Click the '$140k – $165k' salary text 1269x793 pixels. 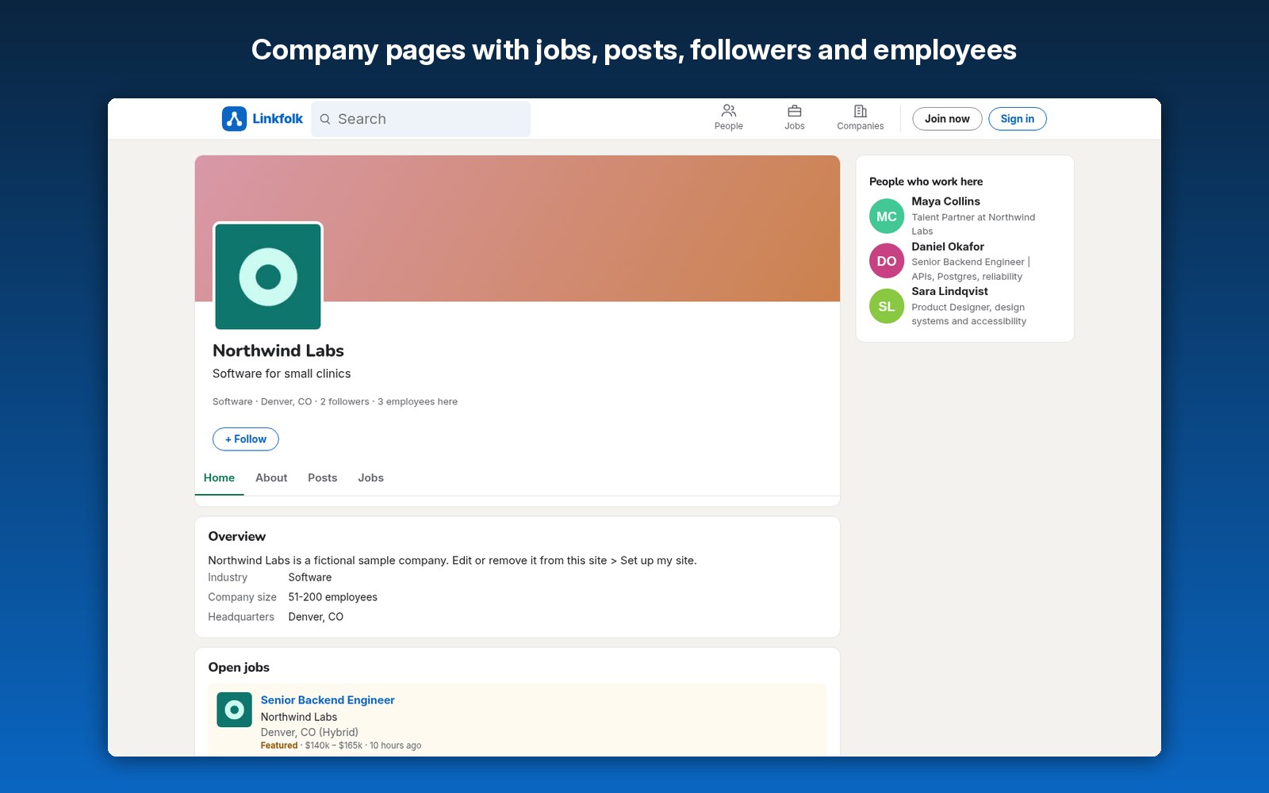pos(334,745)
